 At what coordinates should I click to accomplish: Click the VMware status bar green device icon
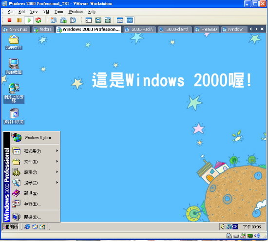pos(250,236)
